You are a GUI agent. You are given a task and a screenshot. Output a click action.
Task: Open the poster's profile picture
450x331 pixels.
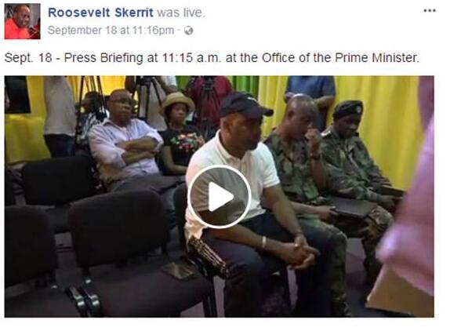pos(23,21)
